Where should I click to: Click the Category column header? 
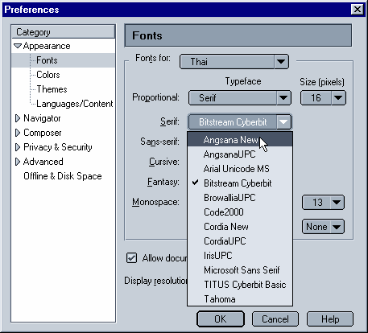coord(64,32)
